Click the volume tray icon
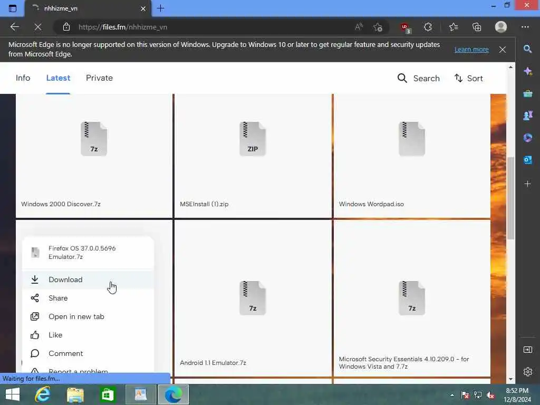 490,395
